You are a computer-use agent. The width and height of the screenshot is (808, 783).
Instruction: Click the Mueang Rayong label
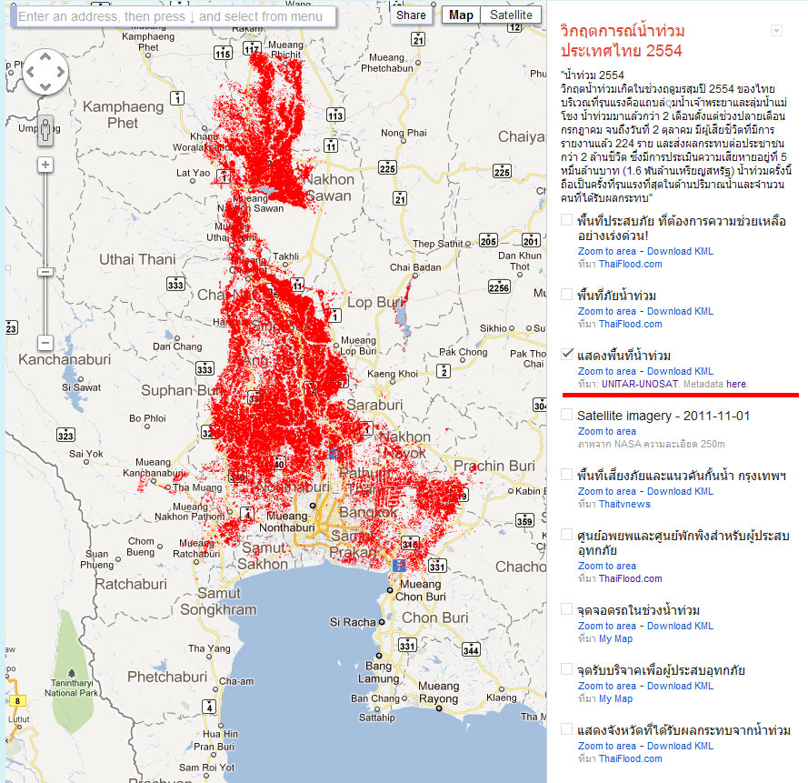(x=438, y=692)
